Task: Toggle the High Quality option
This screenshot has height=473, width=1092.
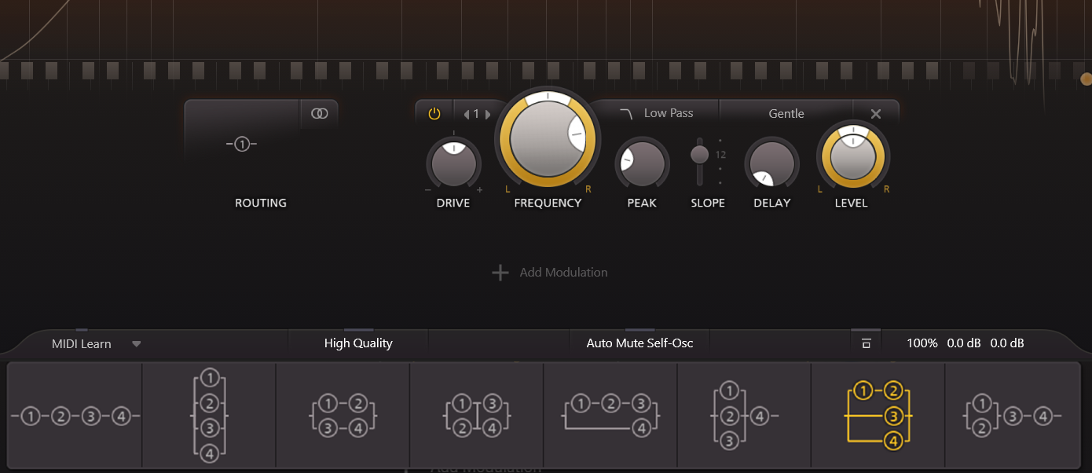Action: [x=358, y=343]
